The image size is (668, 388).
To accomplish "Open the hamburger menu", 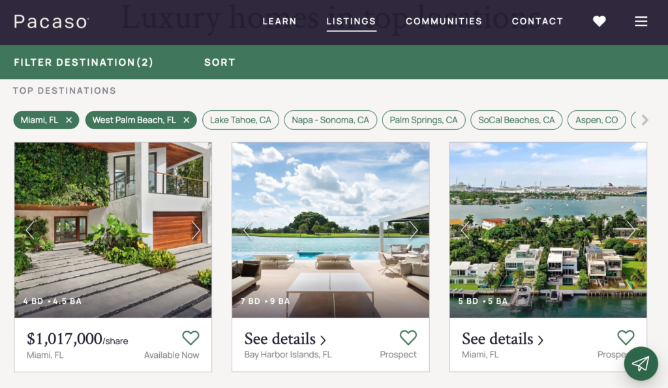I will pos(641,22).
